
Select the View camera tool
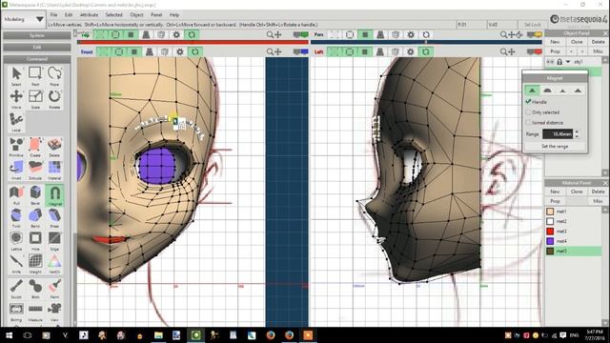pyautogui.click(x=54, y=312)
